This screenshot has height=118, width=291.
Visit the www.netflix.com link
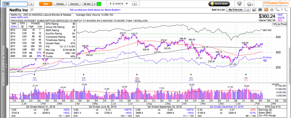click(19, 17)
